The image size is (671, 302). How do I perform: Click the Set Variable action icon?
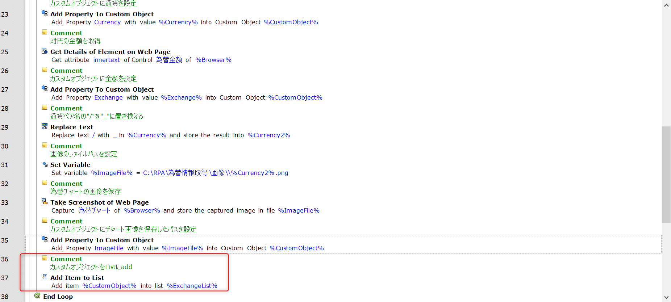[x=45, y=164]
